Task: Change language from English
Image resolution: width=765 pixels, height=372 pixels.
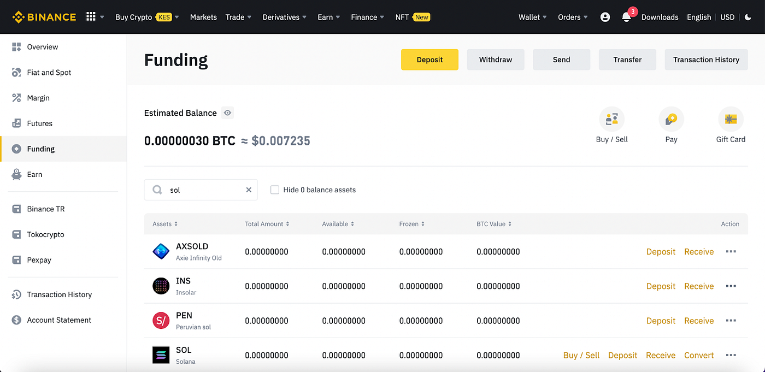Action: click(x=699, y=17)
